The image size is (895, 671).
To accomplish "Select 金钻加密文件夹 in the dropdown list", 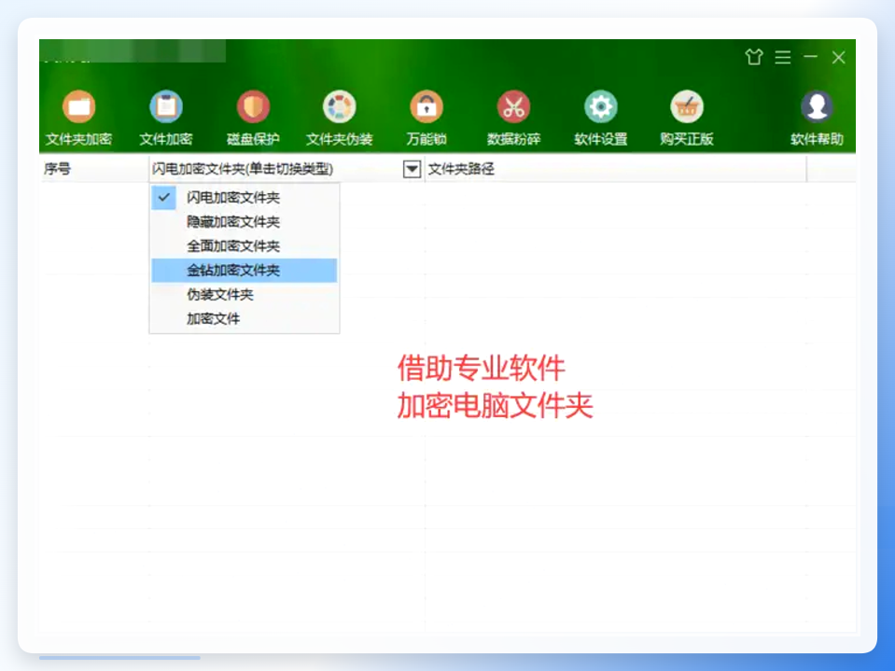I will (245, 271).
